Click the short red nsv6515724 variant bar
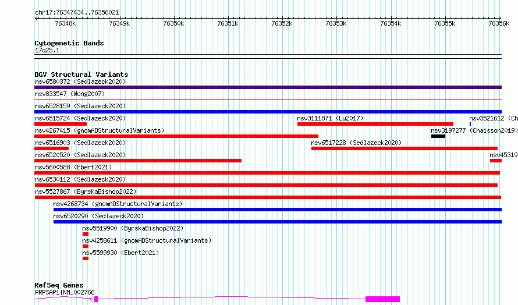 pyautogui.click(x=61, y=124)
